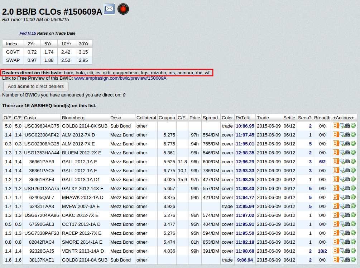This screenshot has width=360, height=268.
Task: Click Add acme to direct dealers button
Action: (x=36, y=86)
